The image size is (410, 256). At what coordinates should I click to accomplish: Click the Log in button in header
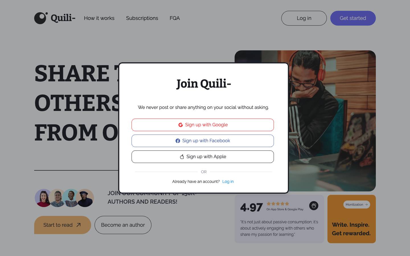tap(304, 18)
